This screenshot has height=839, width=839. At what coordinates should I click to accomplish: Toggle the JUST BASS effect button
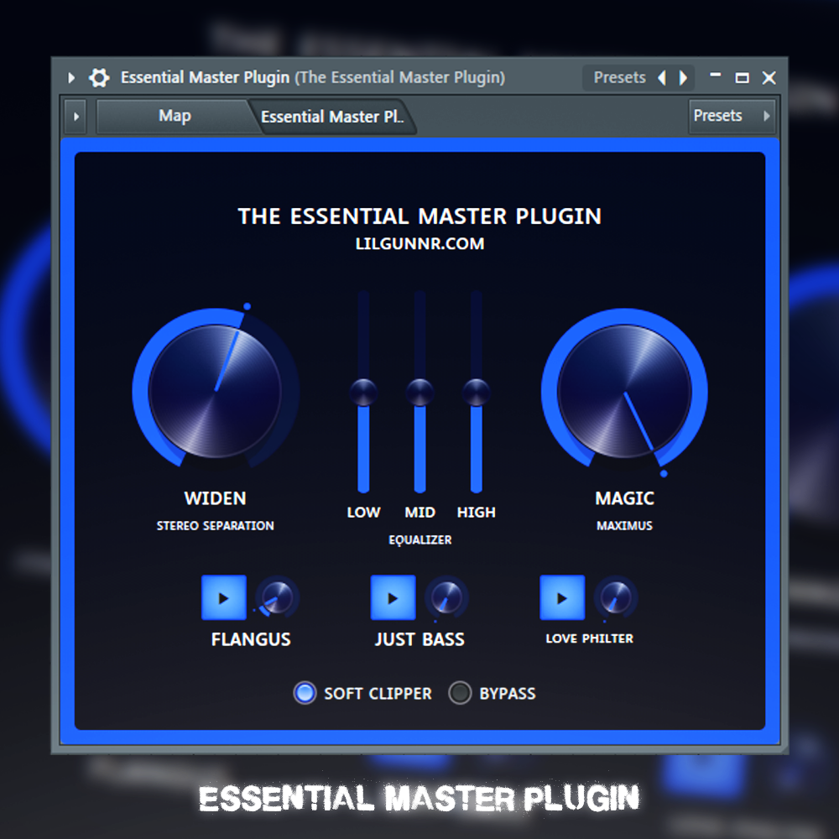[x=393, y=597]
